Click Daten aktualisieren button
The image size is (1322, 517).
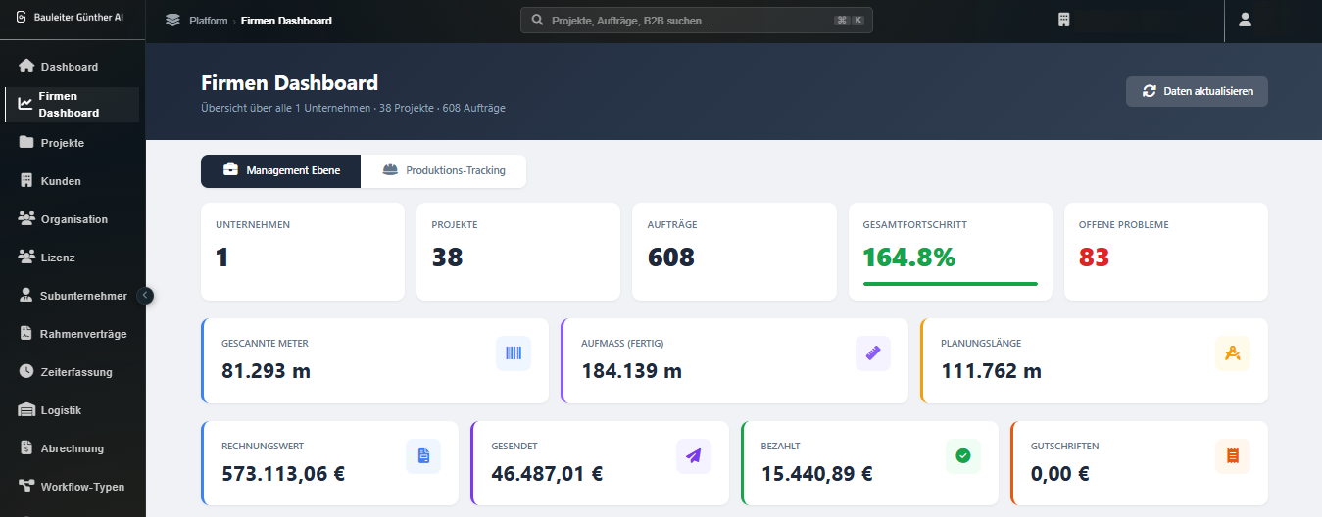pyautogui.click(x=1197, y=91)
